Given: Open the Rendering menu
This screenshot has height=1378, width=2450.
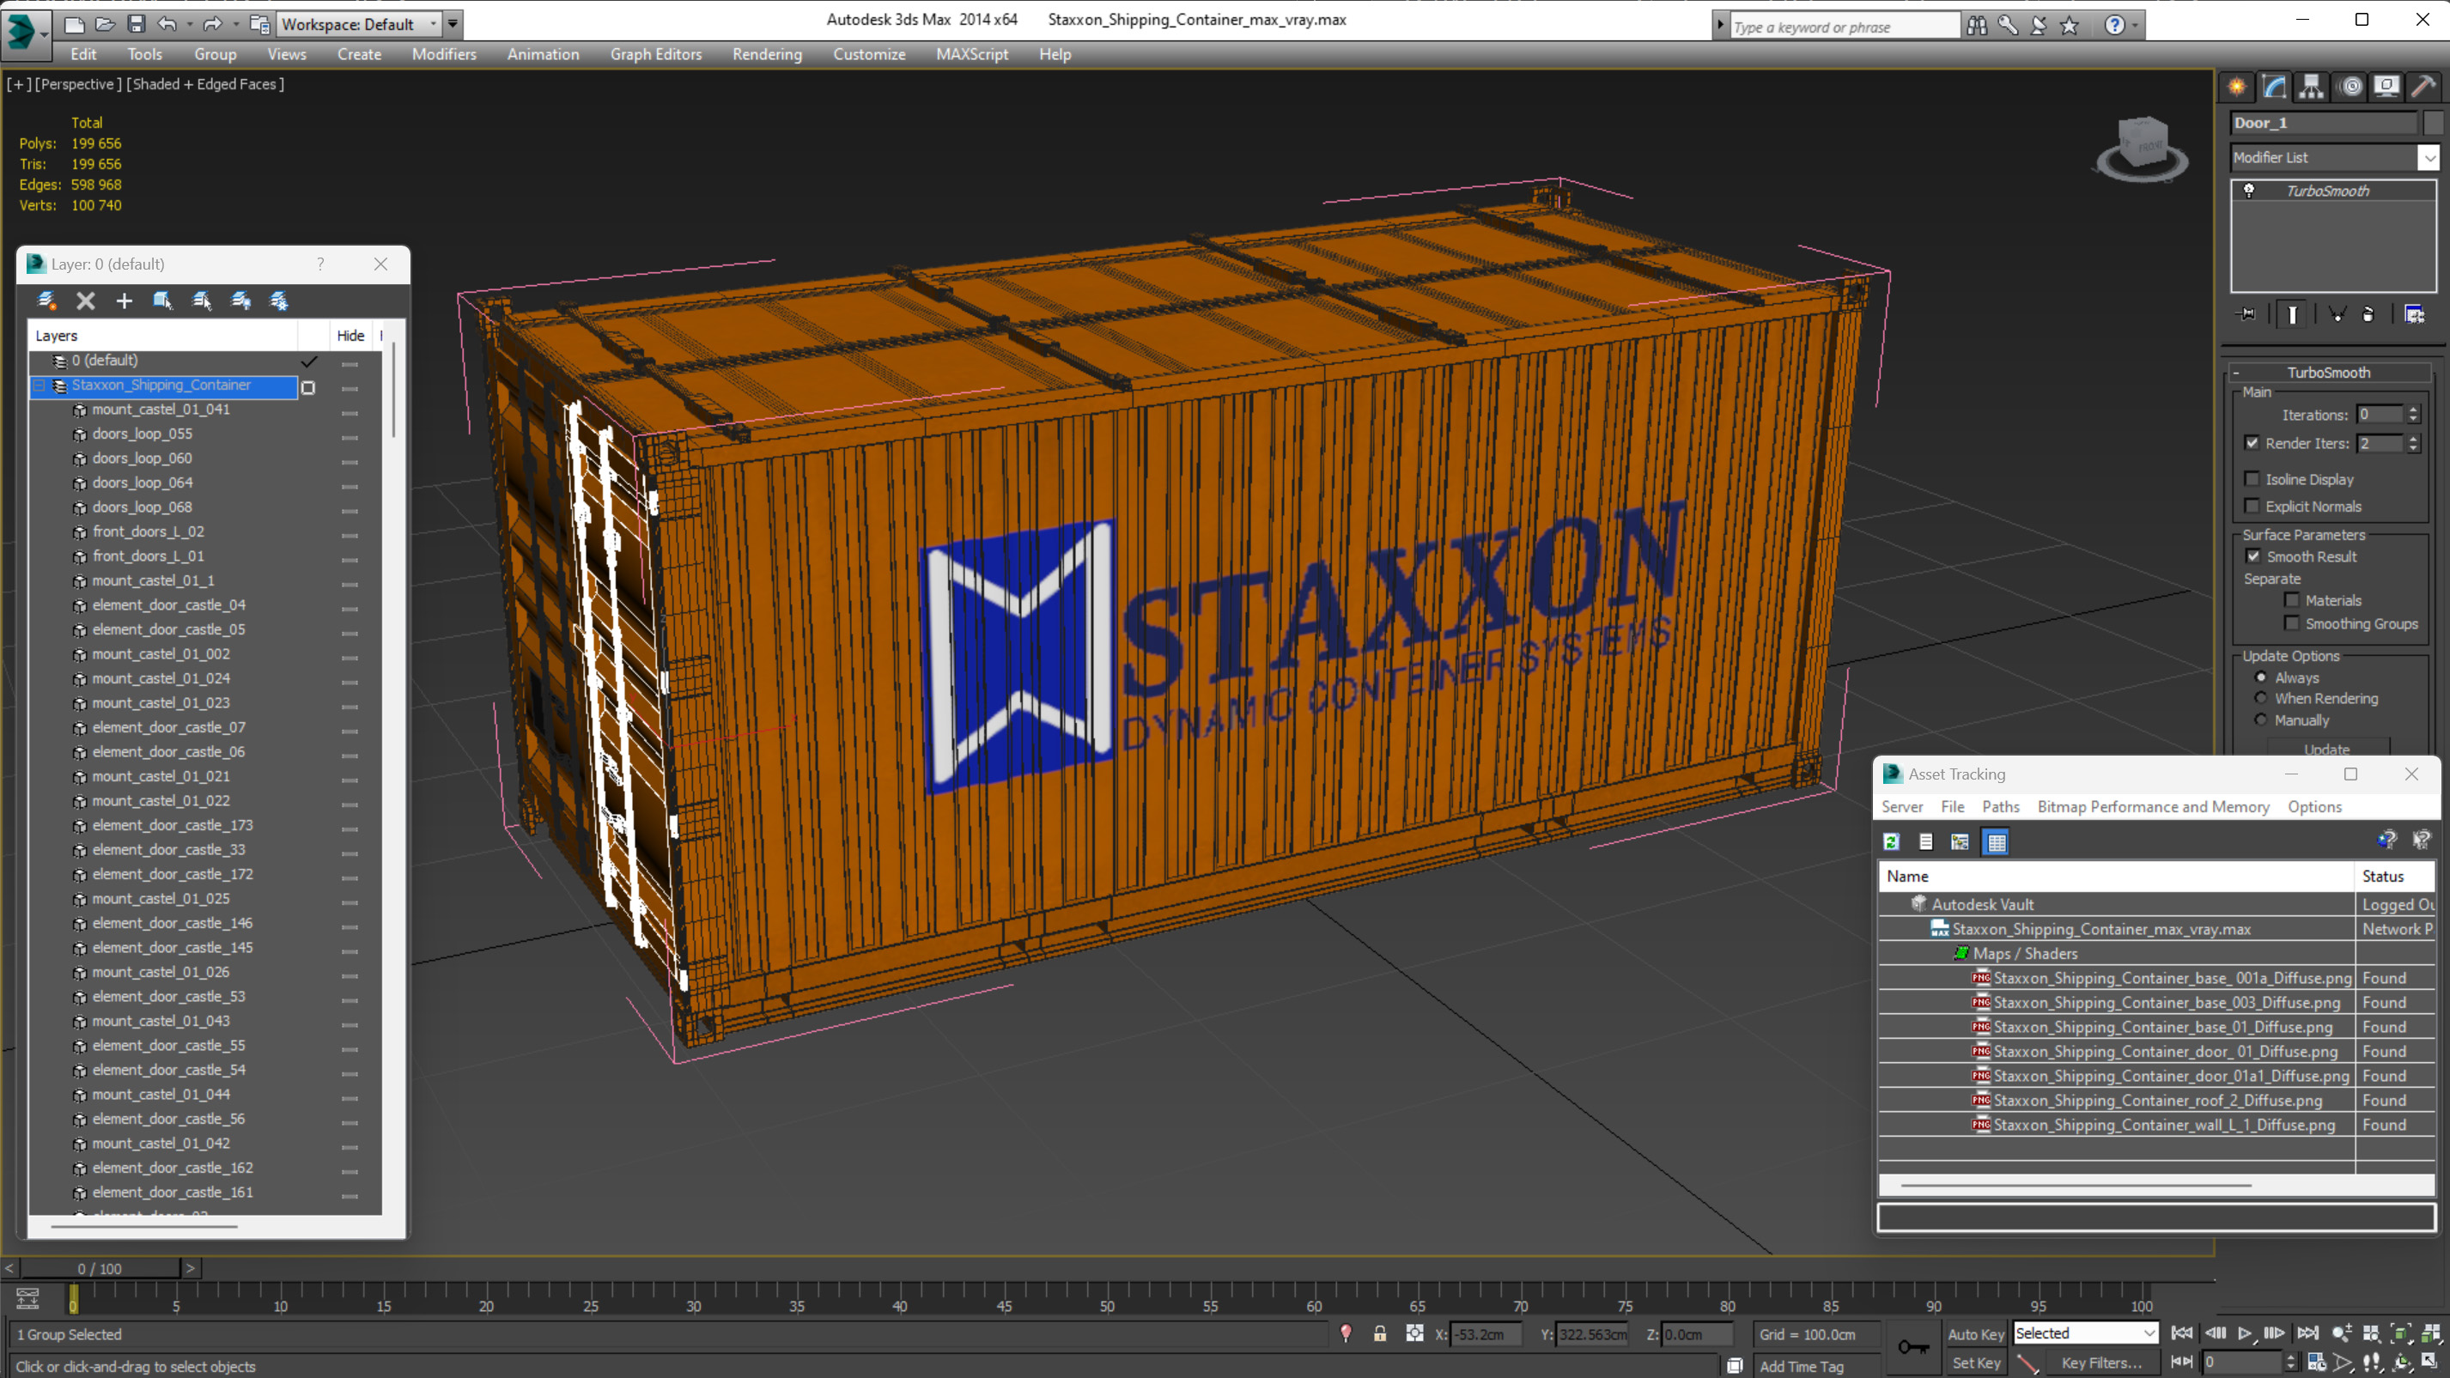Looking at the screenshot, I should (x=767, y=54).
